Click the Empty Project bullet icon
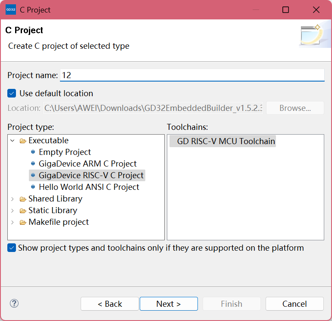Viewport: 332px width, 321px height. pyautogui.click(x=33, y=152)
